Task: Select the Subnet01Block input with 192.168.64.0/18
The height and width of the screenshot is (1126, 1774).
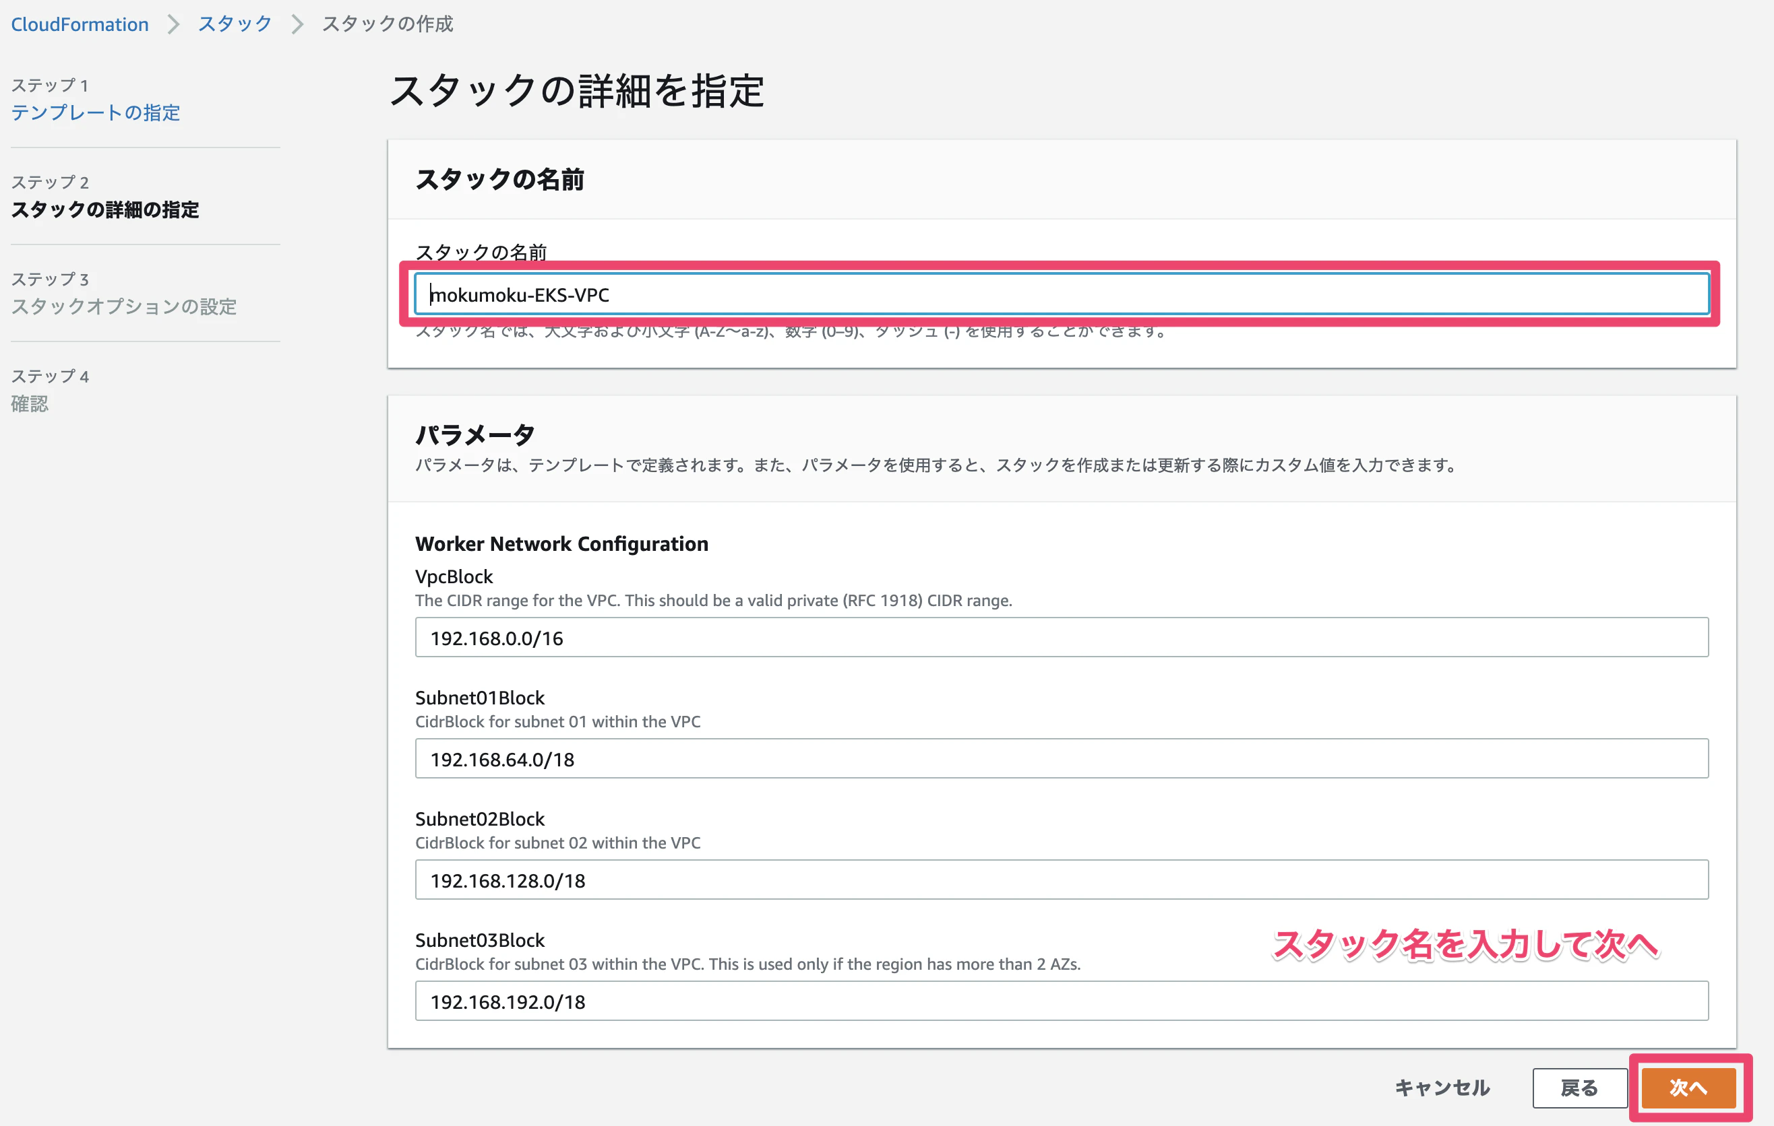Action: click(1062, 759)
